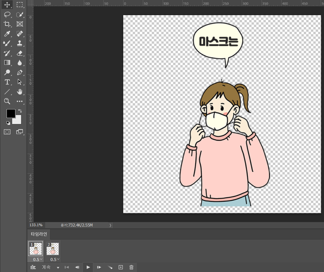Select the Crop tool
The height and width of the screenshot is (272, 324).
click(x=7, y=24)
